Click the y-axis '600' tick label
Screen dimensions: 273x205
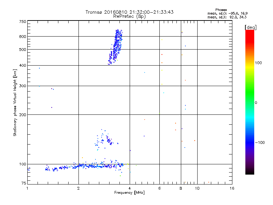click(x=23, y=37)
